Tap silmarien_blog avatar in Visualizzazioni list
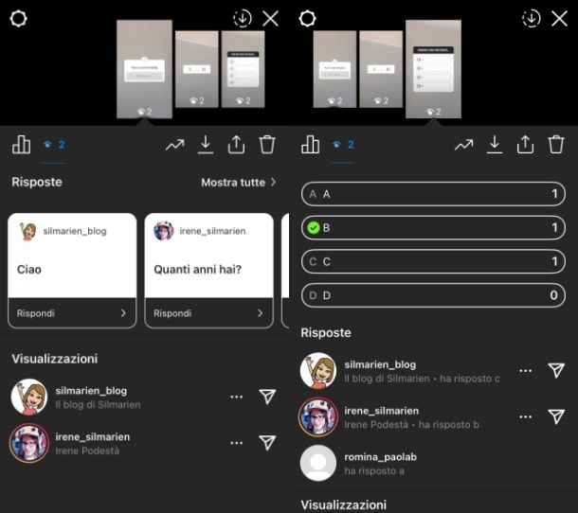The height and width of the screenshot is (513, 578). (x=29, y=397)
